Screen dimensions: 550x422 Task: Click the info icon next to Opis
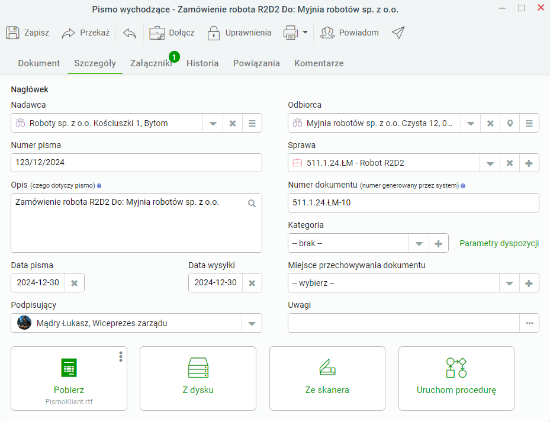(x=99, y=186)
